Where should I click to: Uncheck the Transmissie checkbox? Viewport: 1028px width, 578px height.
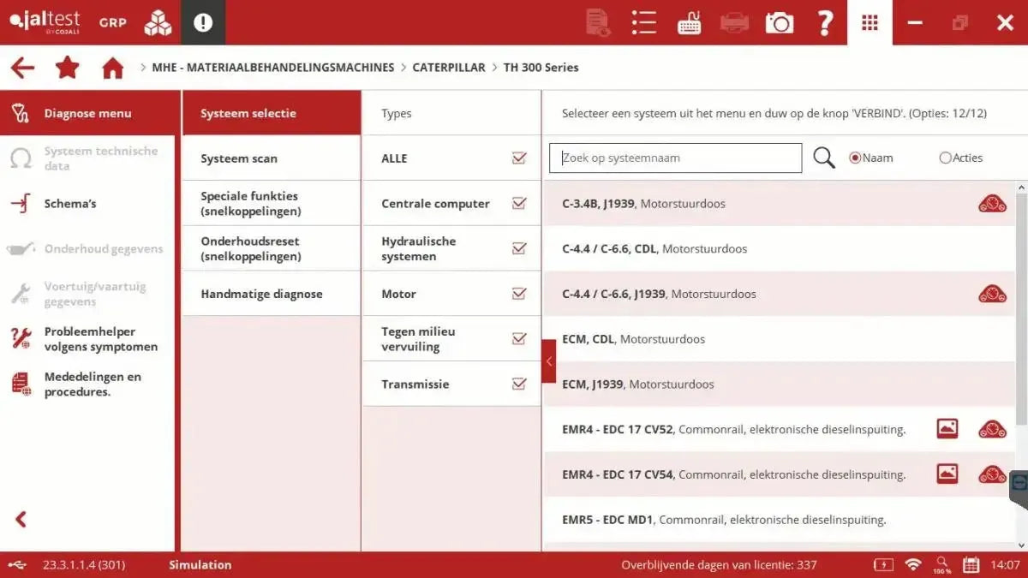tap(519, 384)
